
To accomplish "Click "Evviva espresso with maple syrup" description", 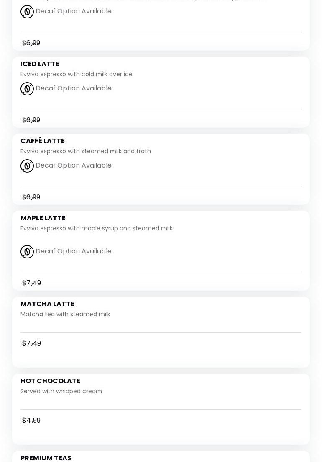I will 97,228.
